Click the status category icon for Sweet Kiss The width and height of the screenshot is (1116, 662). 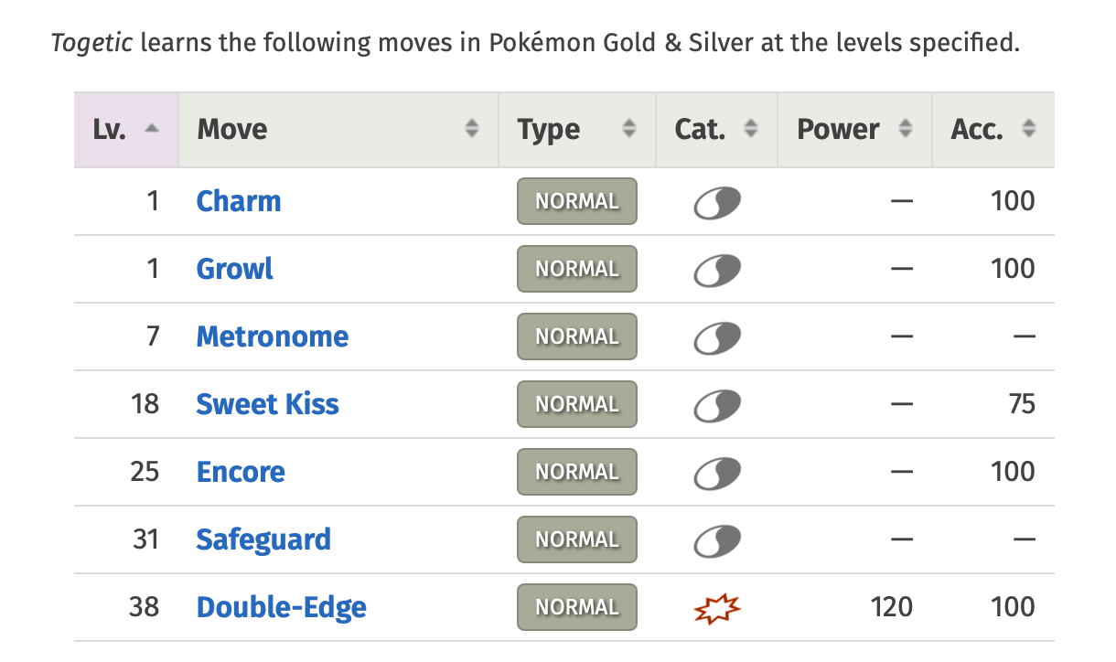click(x=716, y=405)
